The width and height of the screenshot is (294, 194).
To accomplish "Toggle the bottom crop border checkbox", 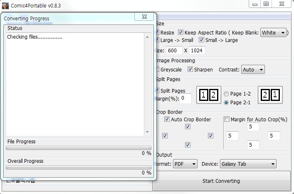I will pyautogui.click(x=188, y=145).
